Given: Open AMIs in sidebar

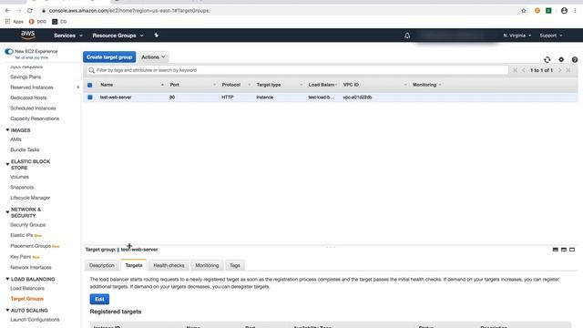Looking at the screenshot, I should (x=15, y=139).
